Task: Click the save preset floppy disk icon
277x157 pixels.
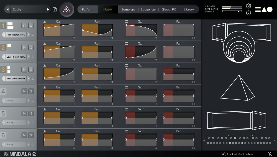Action: [x=55, y=9]
